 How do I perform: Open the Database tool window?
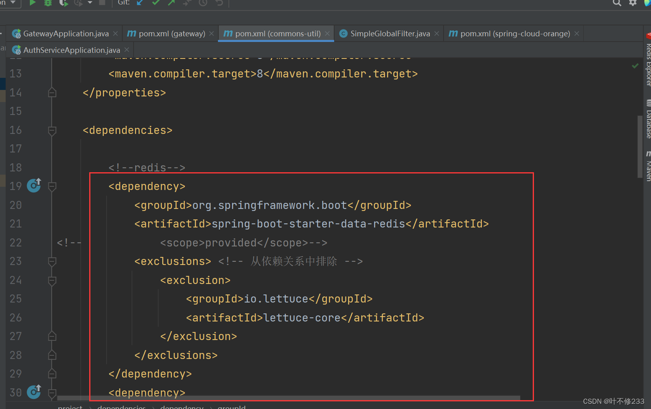click(x=648, y=119)
